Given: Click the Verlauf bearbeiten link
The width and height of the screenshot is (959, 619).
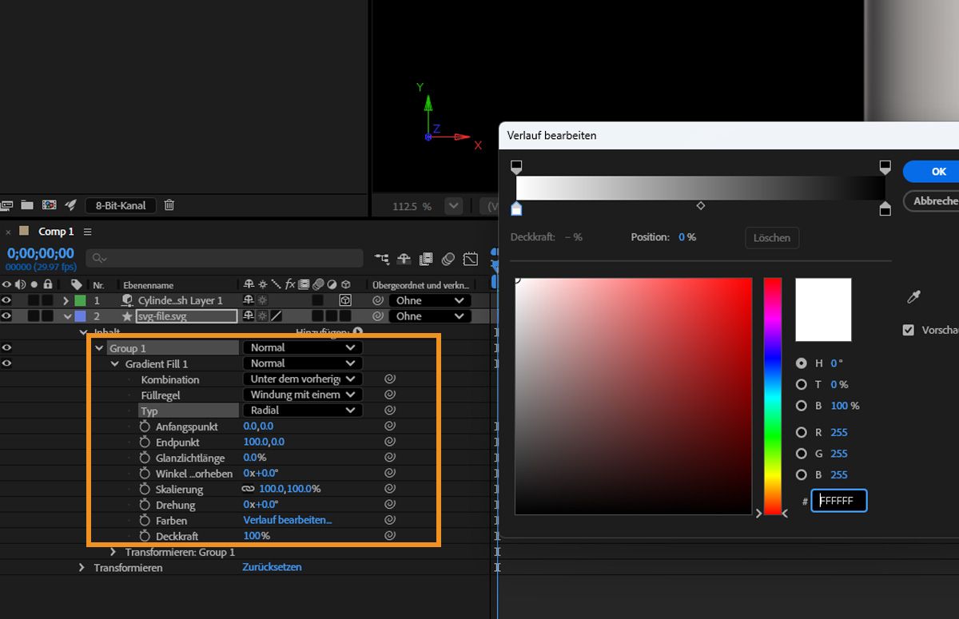Looking at the screenshot, I should click(x=287, y=520).
